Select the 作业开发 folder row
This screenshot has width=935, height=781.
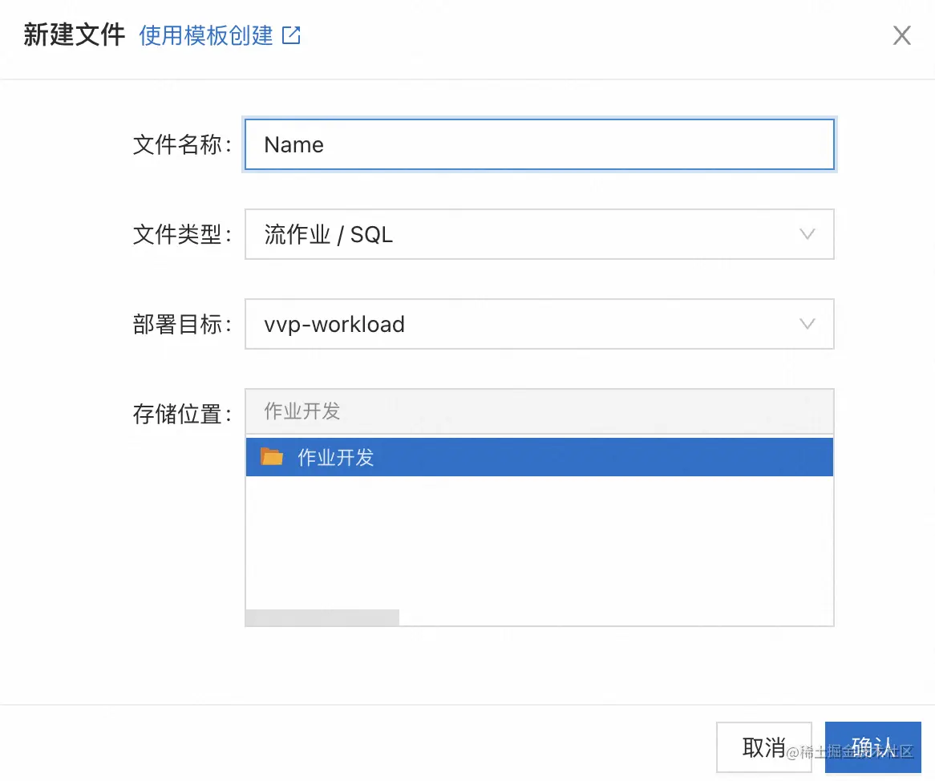(539, 458)
